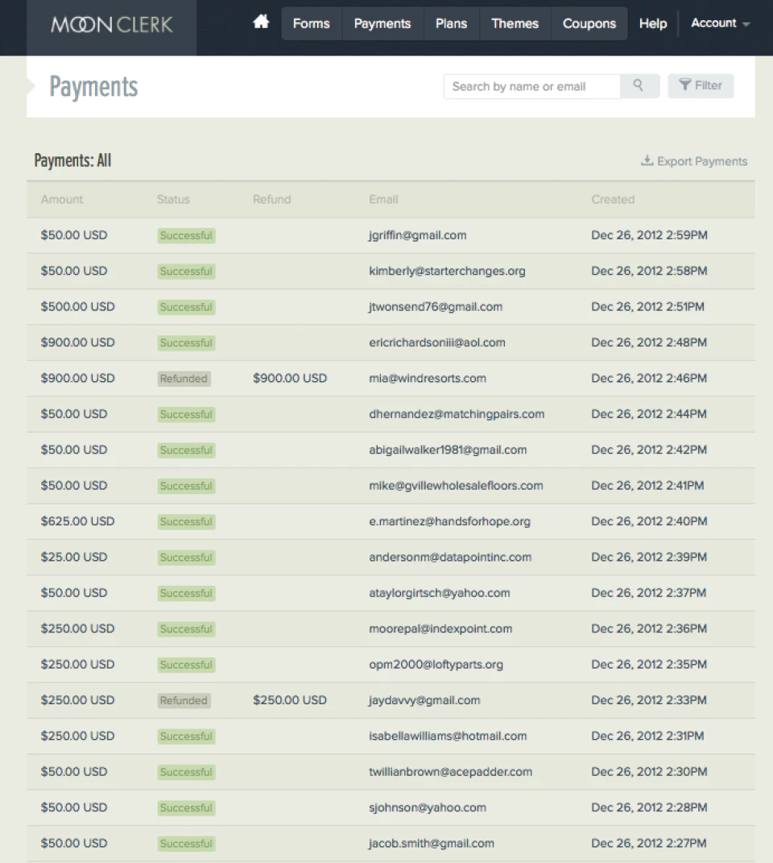This screenshot has width=773, height=863.
Task: Switch to the Plans tab
Action: 451,23
